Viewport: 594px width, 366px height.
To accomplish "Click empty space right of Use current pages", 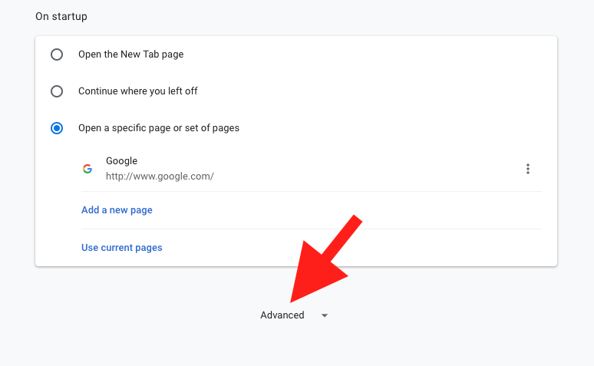I will point(230,248).
